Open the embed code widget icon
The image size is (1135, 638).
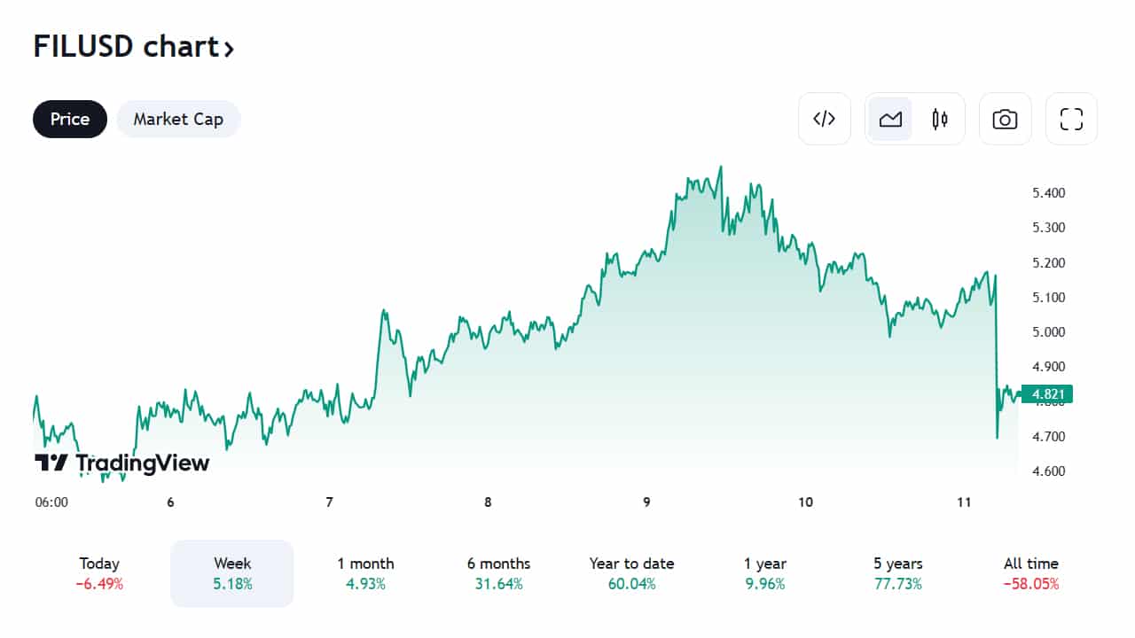825,119
